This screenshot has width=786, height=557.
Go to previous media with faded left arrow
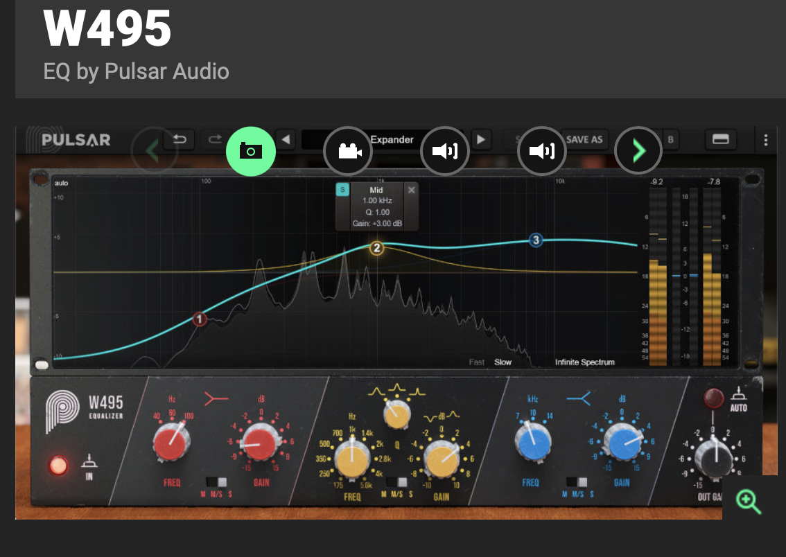click(154, 151)
